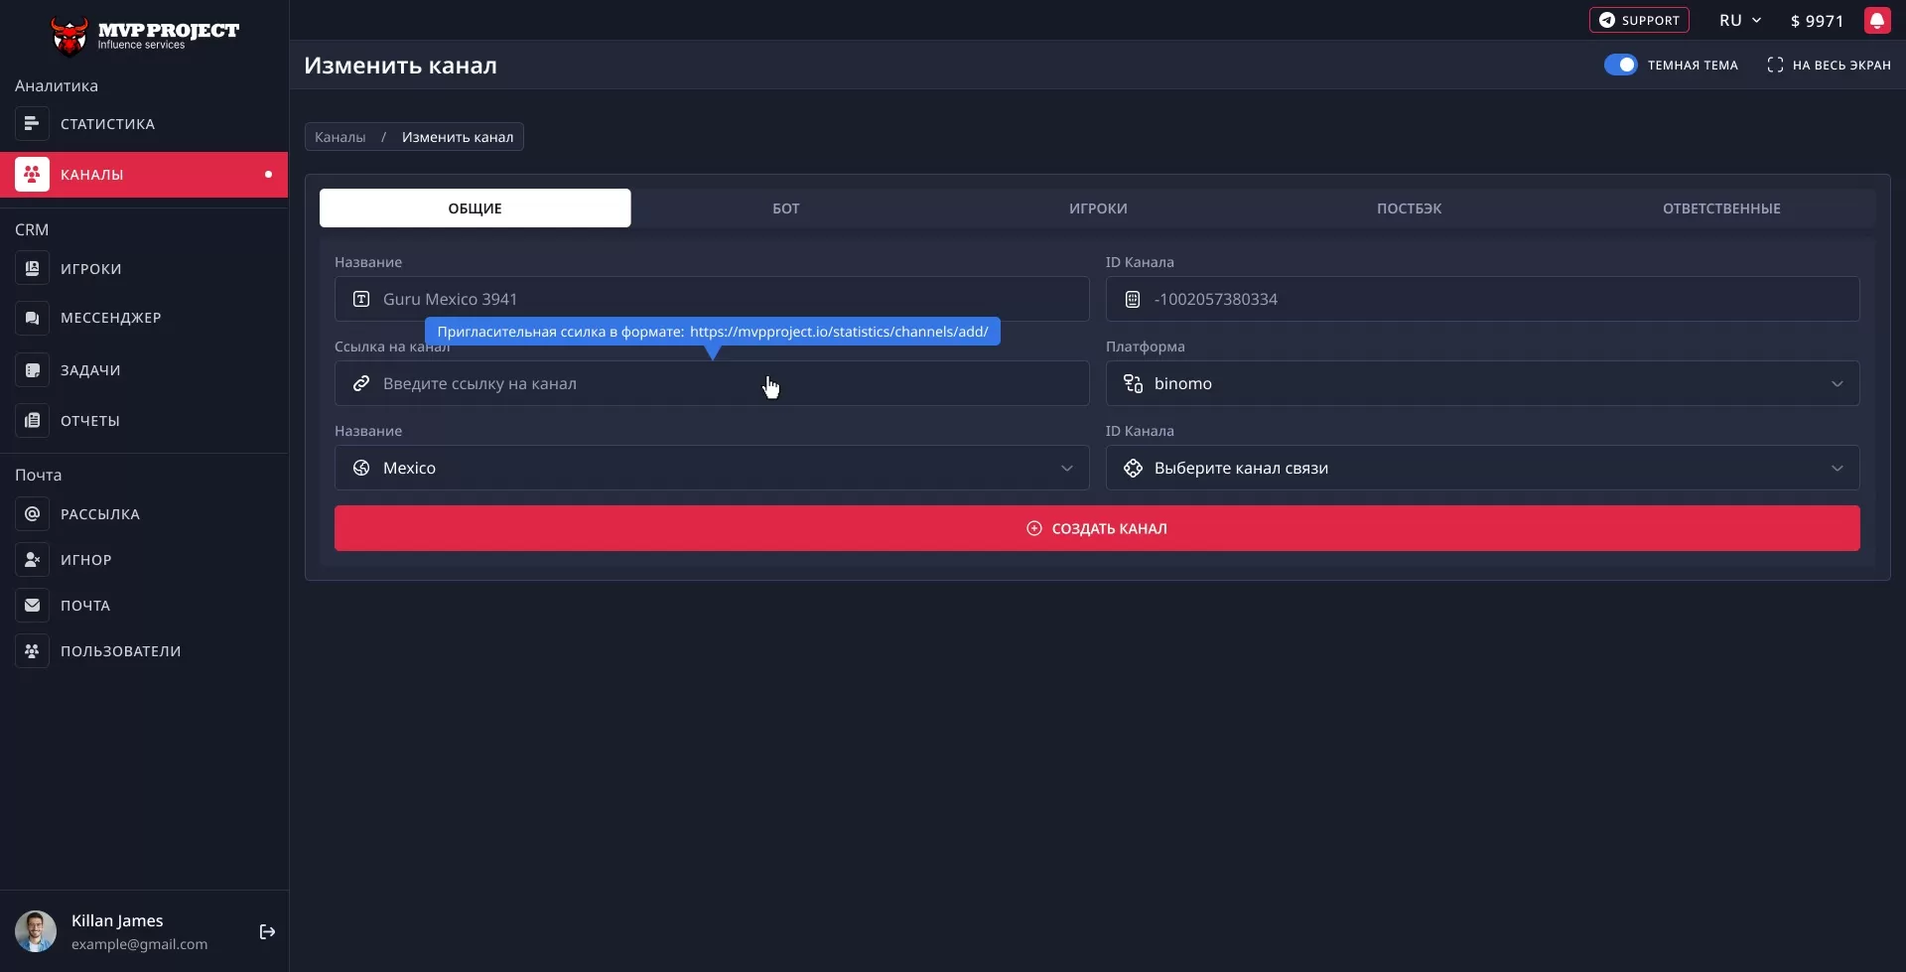Open the Мессенджер section
Screen dimensions: 1906x972
(x=110, y=317)
